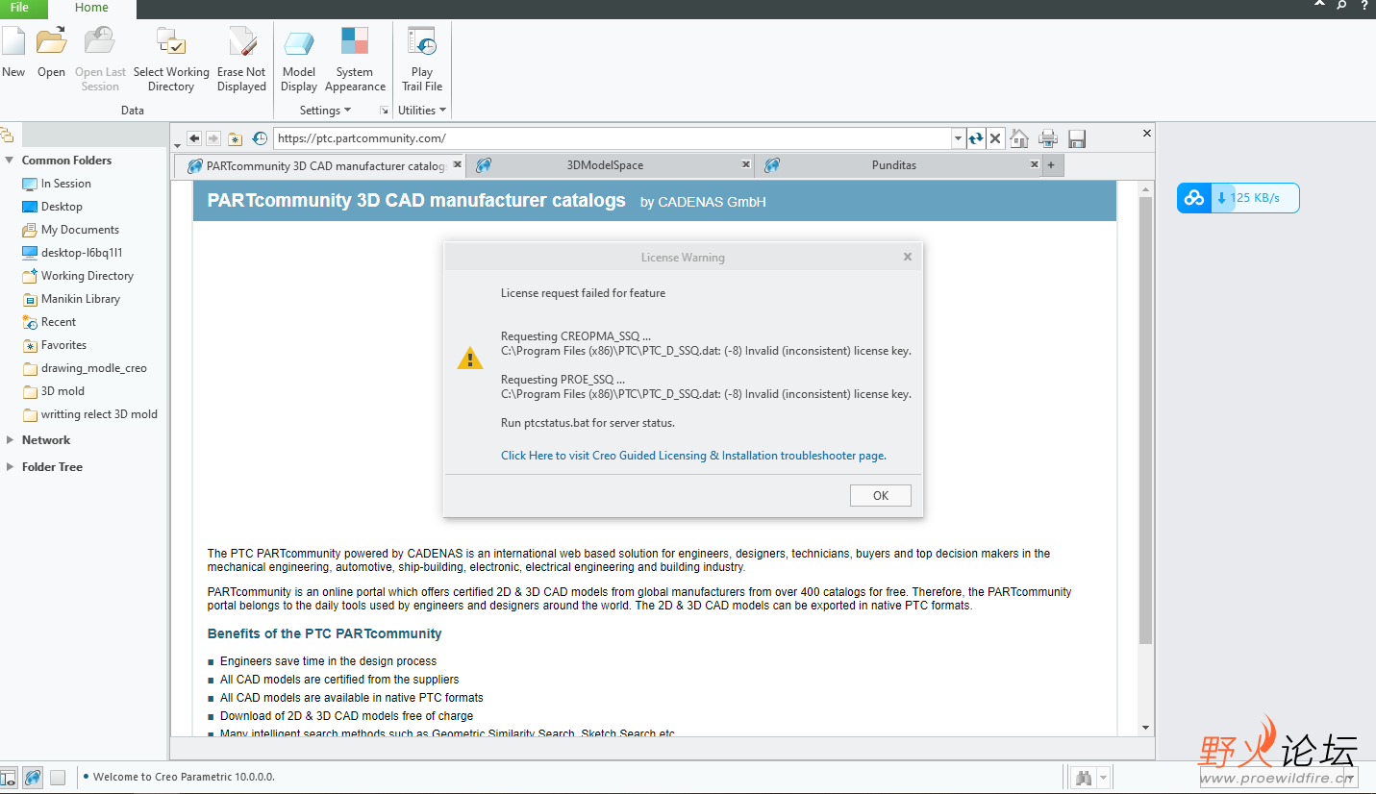
Task: Switch to the 3DModelSpace tab
Action: [x=605, y=165]
